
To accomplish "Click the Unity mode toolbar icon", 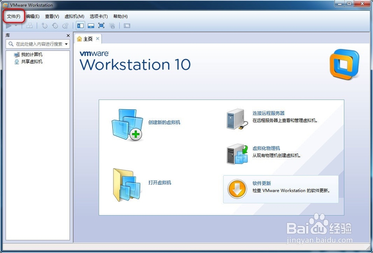I will click(112, 26).
